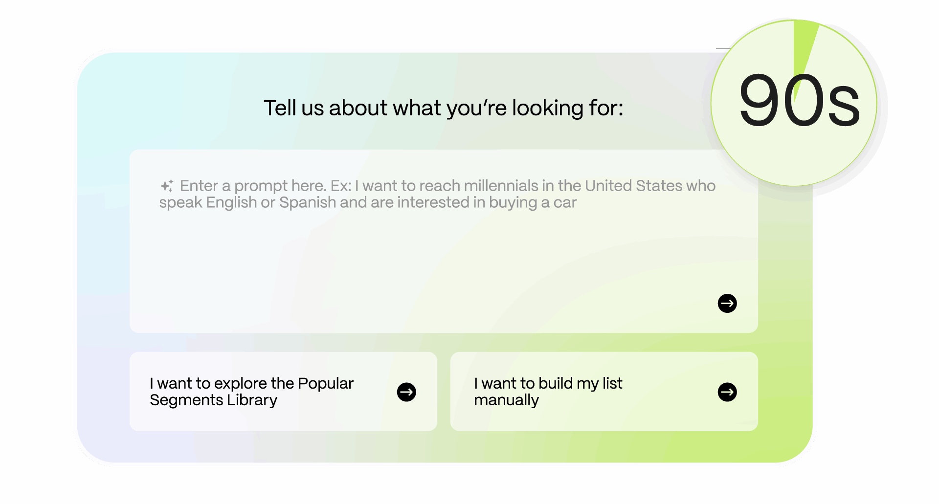The width and height of the screenshot is (939, 504).
Task: Click the sparkle AI icon in prompt box
Action: tap(166, 186)
